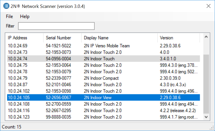Click version 999.4.4.0 (eng.494... cell

pyautogui.click(x=179, y=104)
